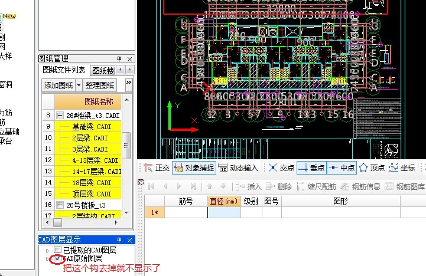
Task: Expand the 已提取的CAD图层 tree node
Action: tap(47, 251)
